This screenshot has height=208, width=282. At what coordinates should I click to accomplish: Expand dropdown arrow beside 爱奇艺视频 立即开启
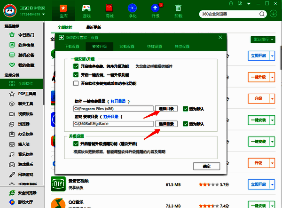(x=272, y=184)
